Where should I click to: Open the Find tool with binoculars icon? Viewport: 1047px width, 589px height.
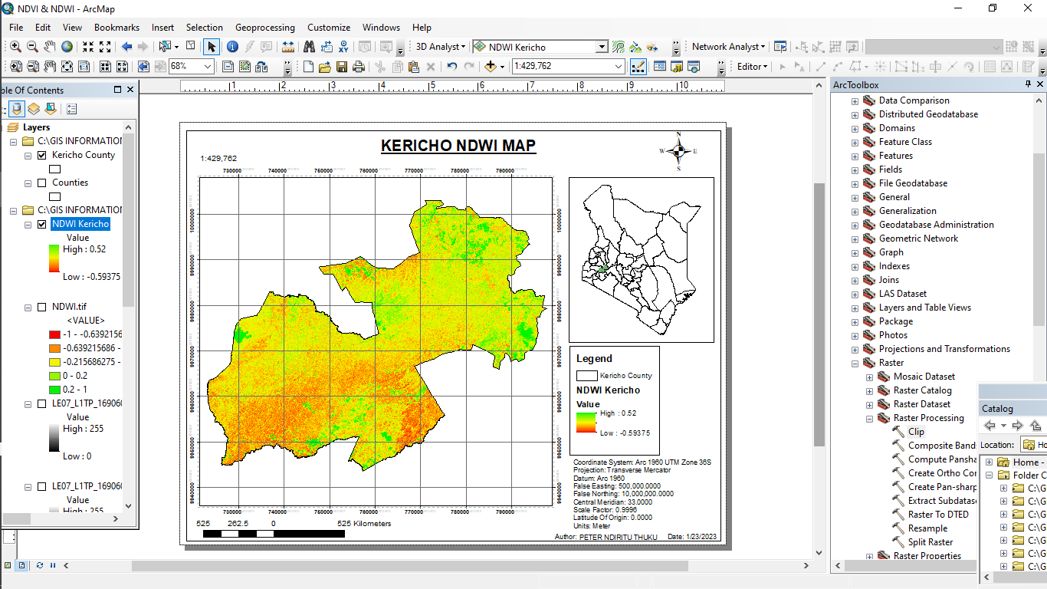(x=309, y=47)
